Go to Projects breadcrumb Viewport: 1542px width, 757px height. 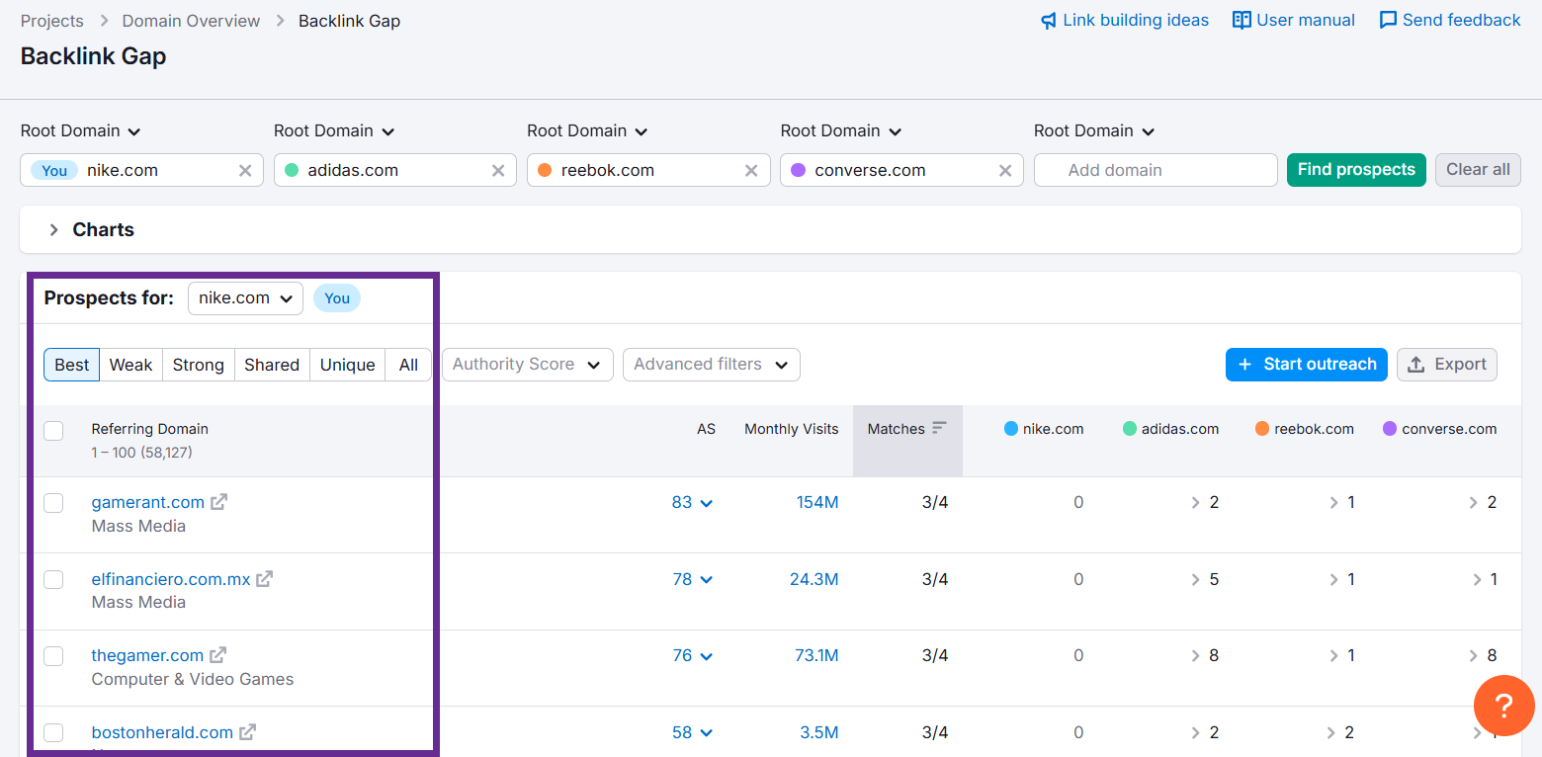tap(52, 21)
